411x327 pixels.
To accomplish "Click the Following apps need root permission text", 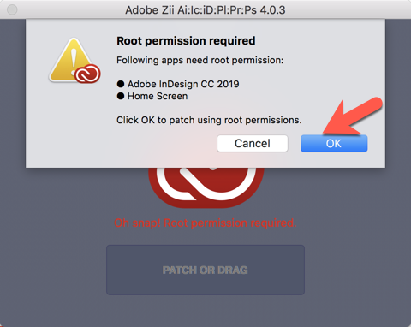I will point(200,60).
